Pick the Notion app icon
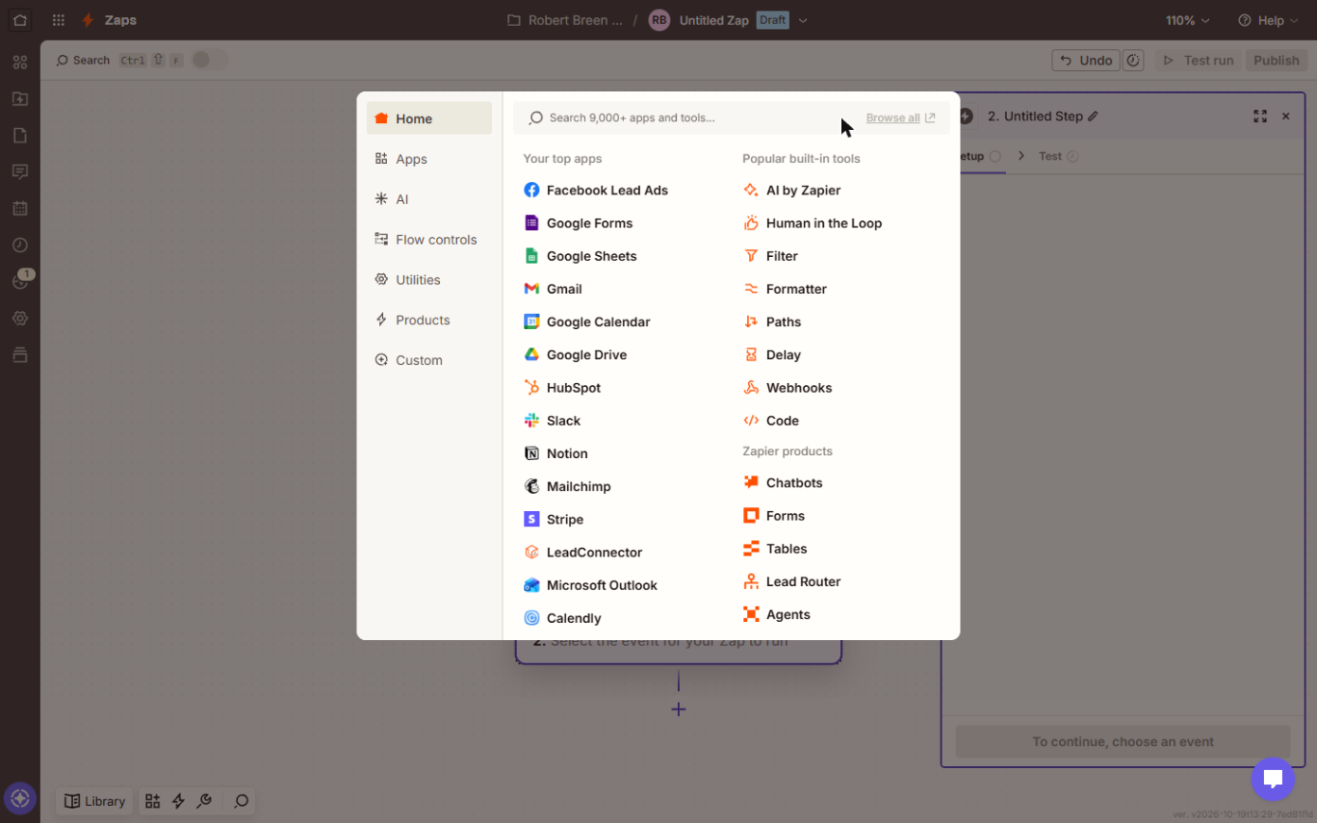Screen dimensions: 1317x823 click(x=532, y=453)
